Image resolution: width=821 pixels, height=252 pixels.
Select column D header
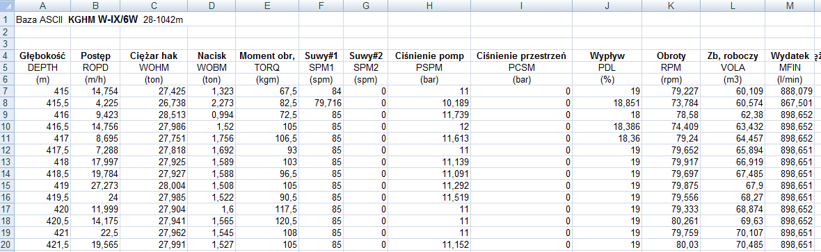point(211,6)
